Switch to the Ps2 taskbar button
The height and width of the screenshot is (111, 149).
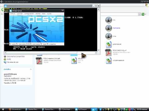point(82,109)
